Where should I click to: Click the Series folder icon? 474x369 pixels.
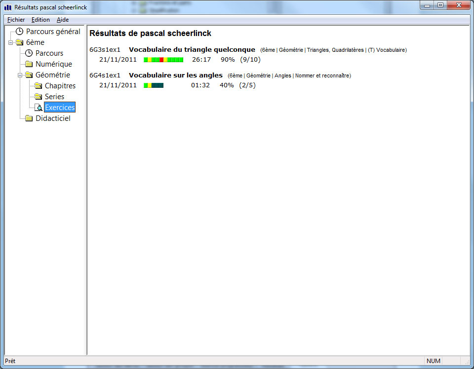coord(39,97)
